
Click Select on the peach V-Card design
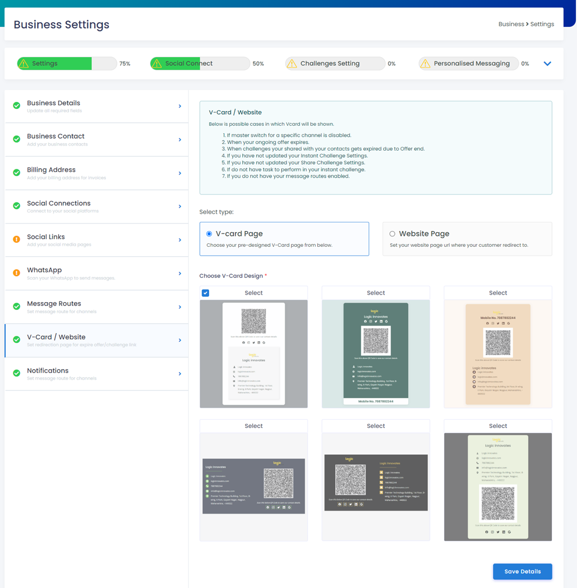(x=498, y=293)
